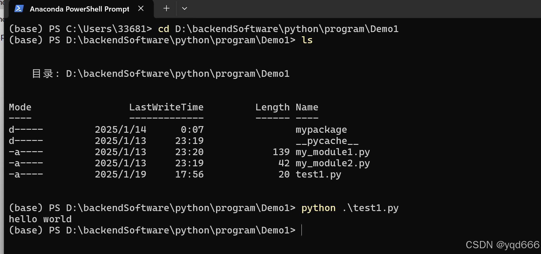Click the 'hello world' output line
Viewport: 541px width, 254px height.
[x=40, y=219]
